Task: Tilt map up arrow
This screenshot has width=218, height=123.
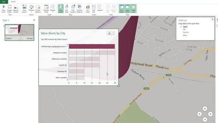Action: pos(205,109)
